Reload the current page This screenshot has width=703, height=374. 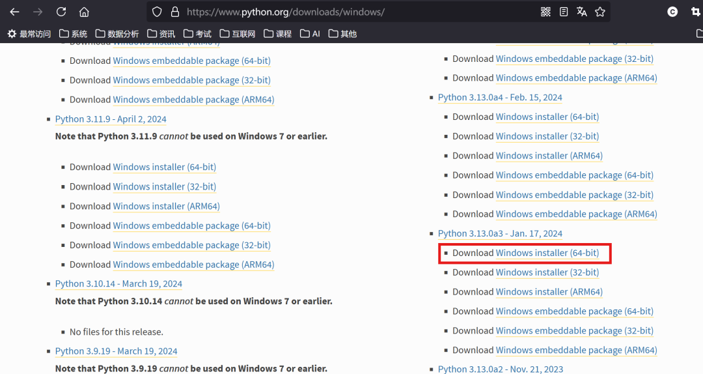pos(61,12)
